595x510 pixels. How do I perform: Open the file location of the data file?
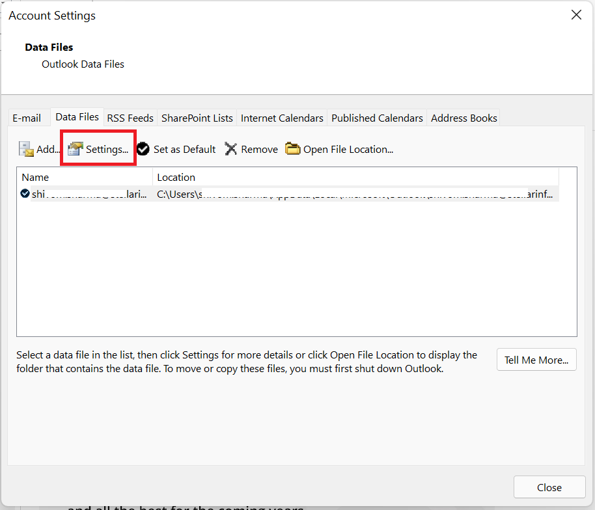pos(339,149)
